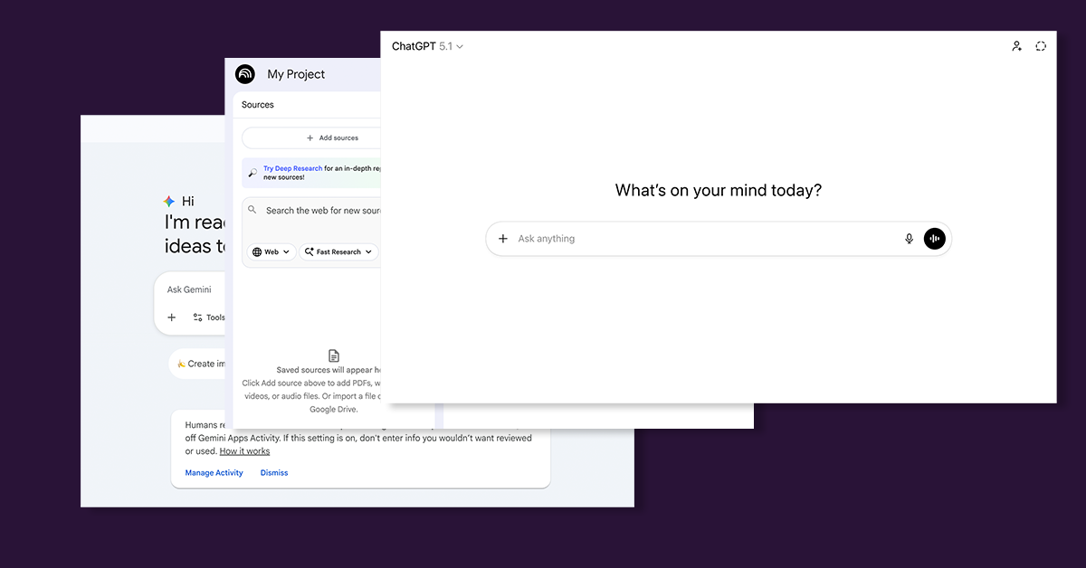1086x568 pixels.
Task: Switch to the Sources tab
Action: click(257, 104)
